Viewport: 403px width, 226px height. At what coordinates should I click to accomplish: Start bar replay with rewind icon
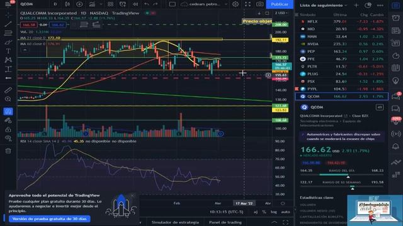(x=135, y=4)
